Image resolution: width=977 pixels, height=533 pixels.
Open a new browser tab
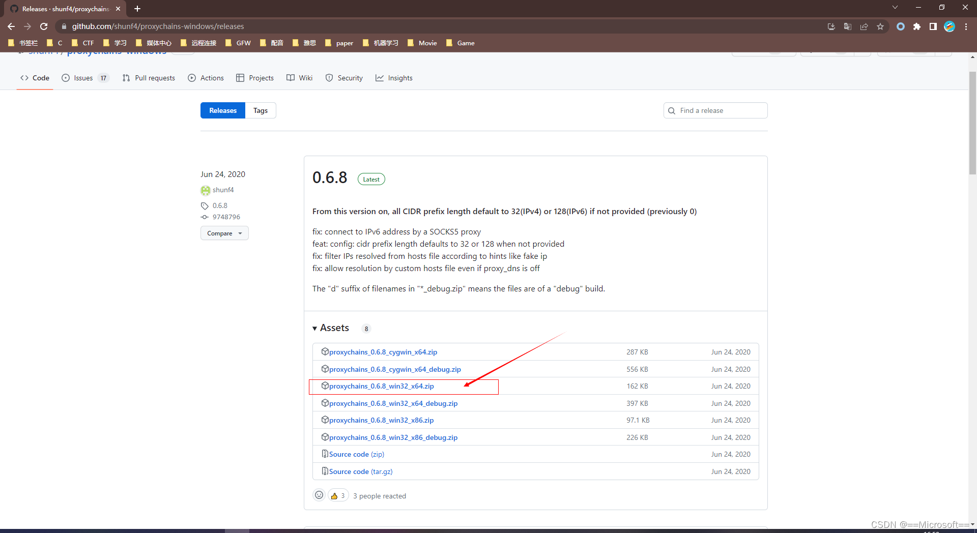(137, 9)
